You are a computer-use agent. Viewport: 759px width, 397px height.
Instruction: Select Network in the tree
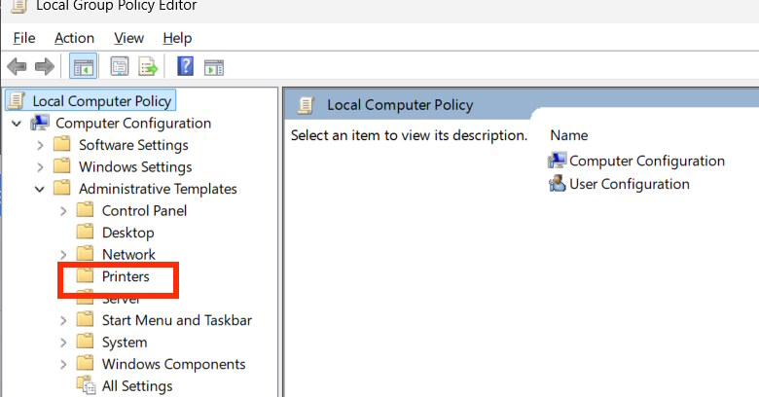coord(128,254)
